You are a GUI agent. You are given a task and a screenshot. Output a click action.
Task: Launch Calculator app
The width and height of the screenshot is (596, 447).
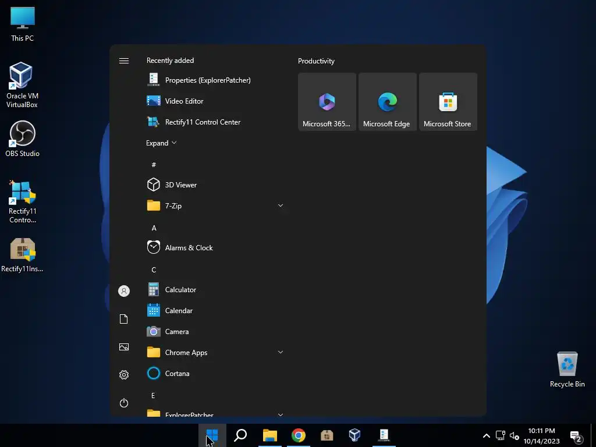tap(215, 290)
